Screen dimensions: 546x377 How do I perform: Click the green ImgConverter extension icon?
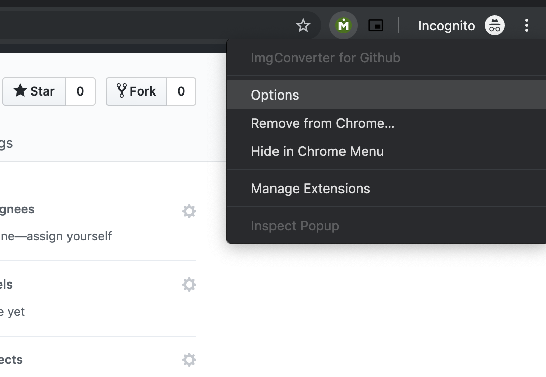point(344,25)
